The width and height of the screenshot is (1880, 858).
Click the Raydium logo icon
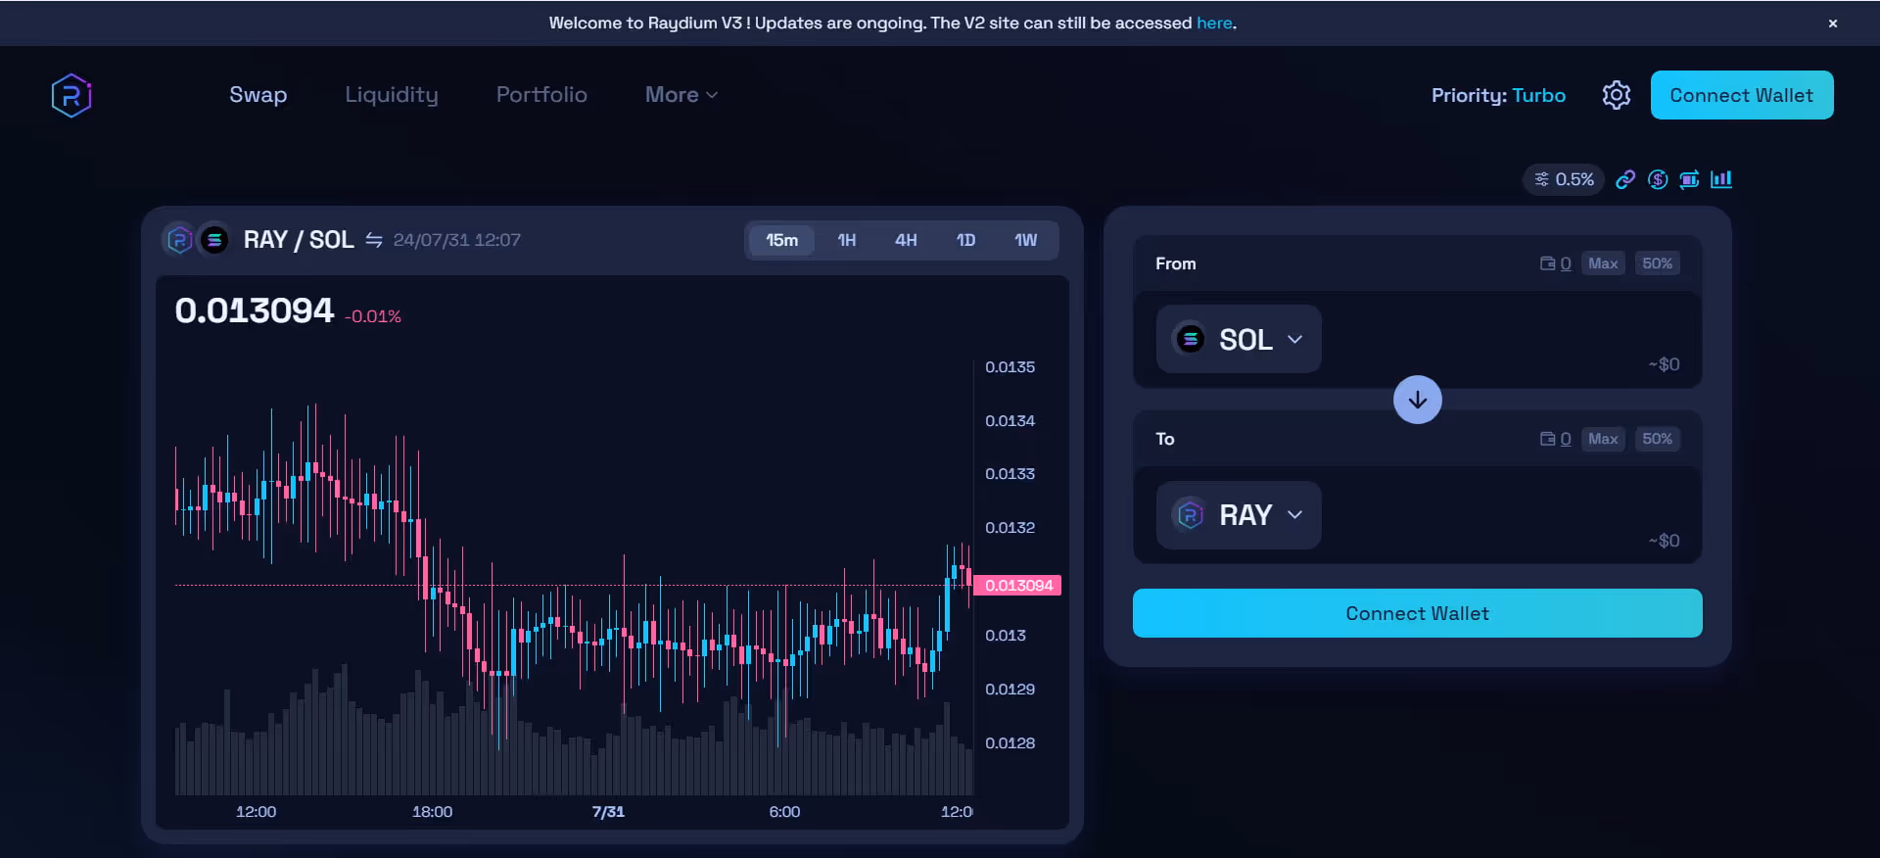(71, 95)
